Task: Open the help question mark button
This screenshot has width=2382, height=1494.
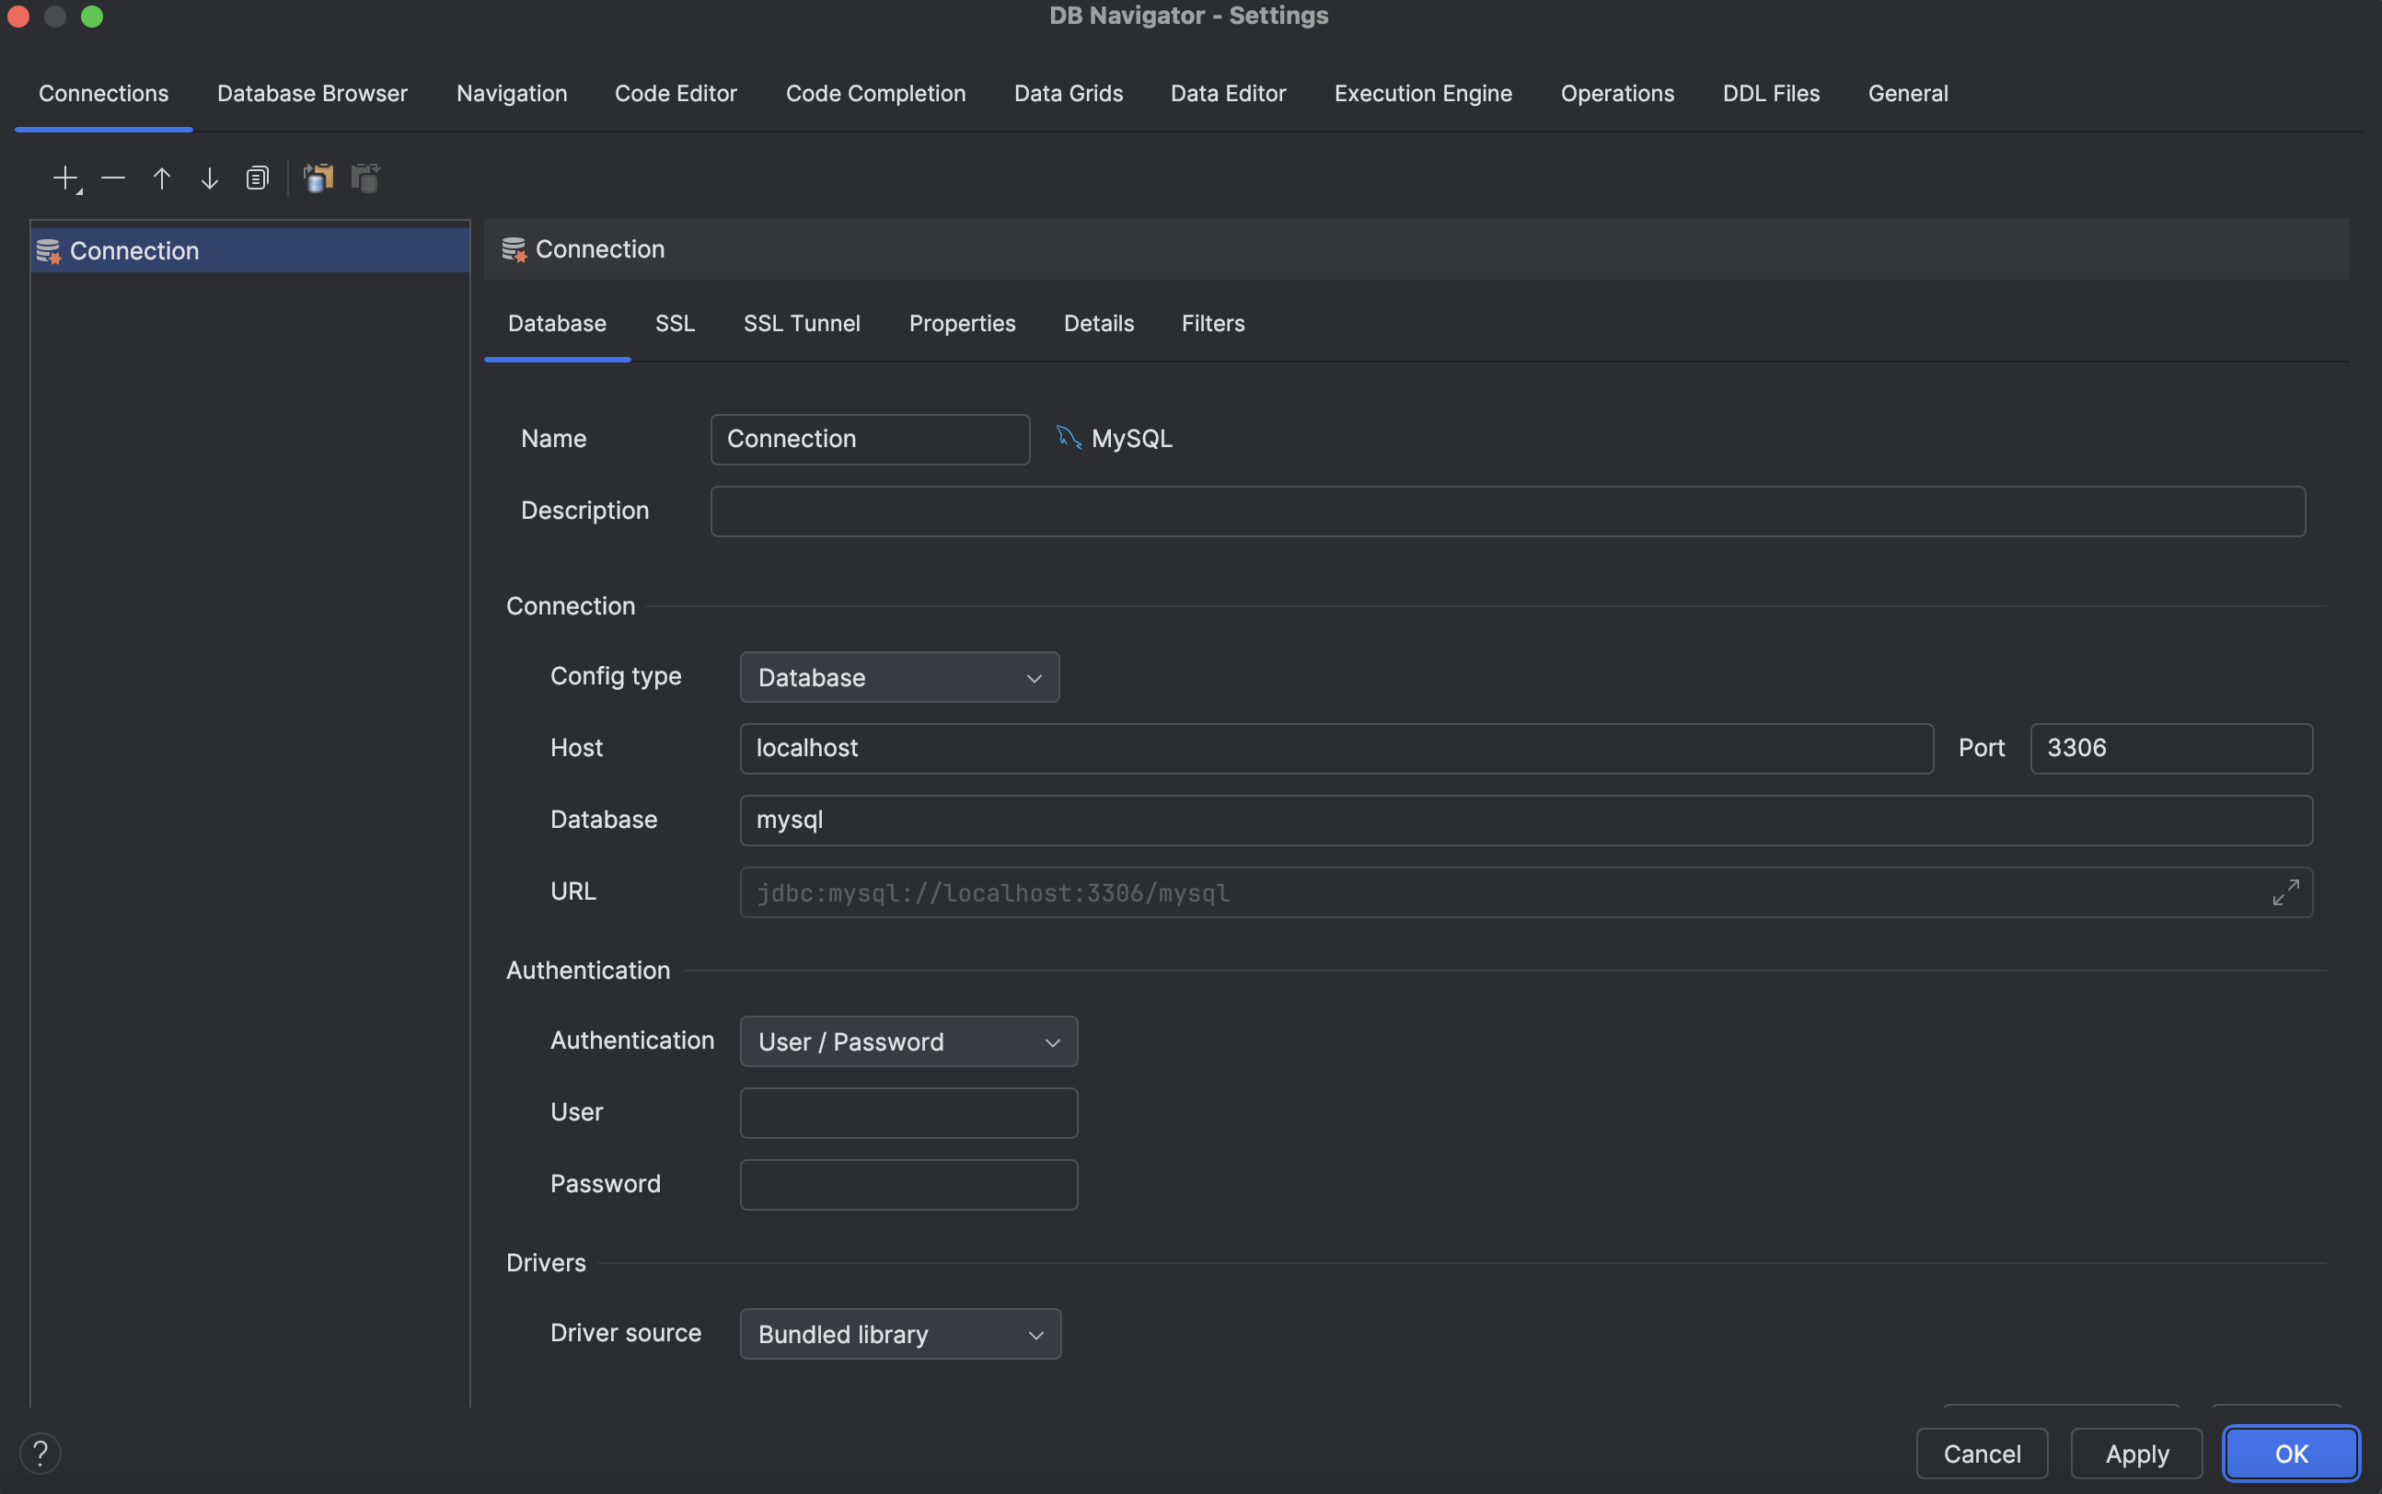Action: point(40,1453)
